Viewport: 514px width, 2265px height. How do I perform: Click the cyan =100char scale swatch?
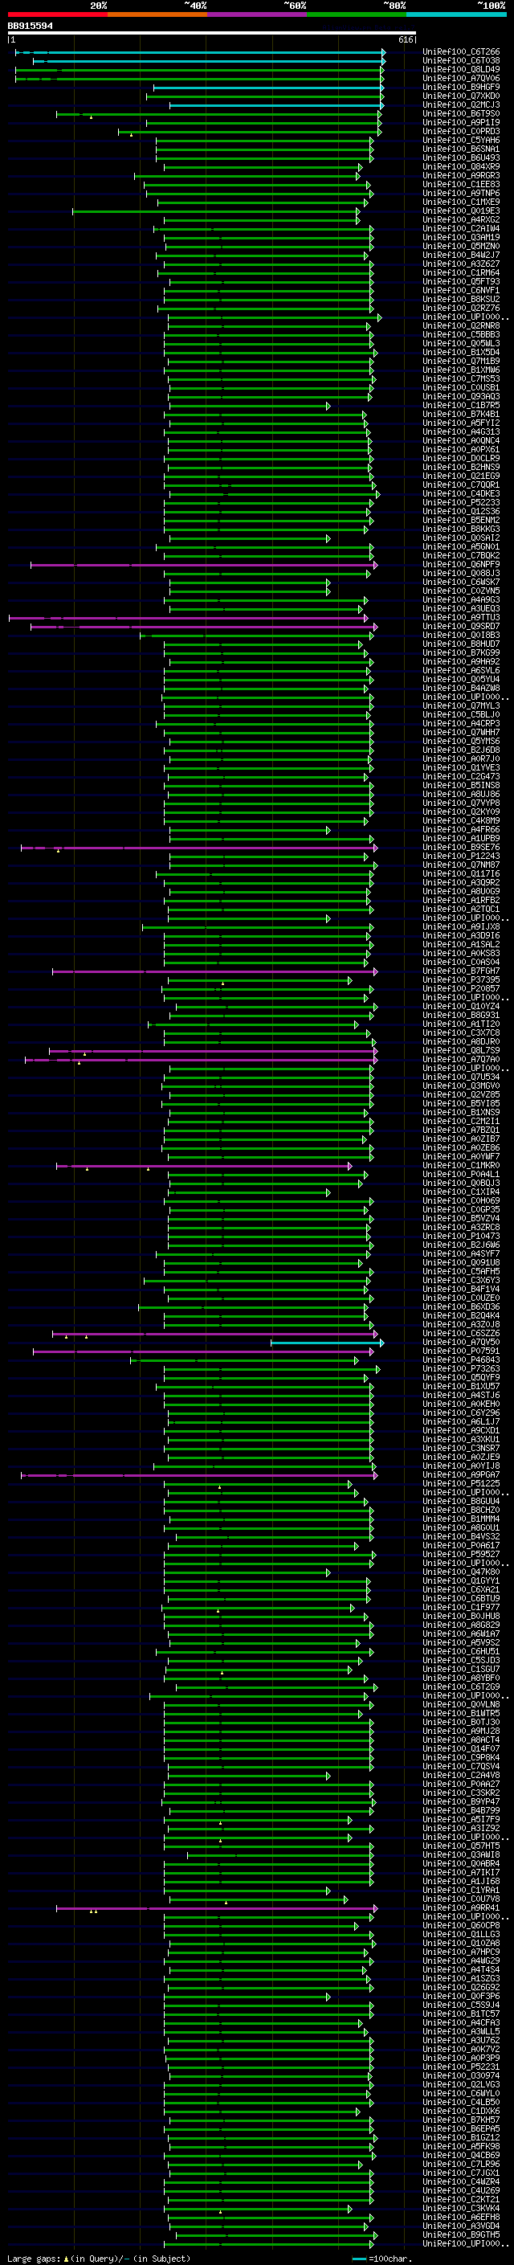pos(358,2259)
